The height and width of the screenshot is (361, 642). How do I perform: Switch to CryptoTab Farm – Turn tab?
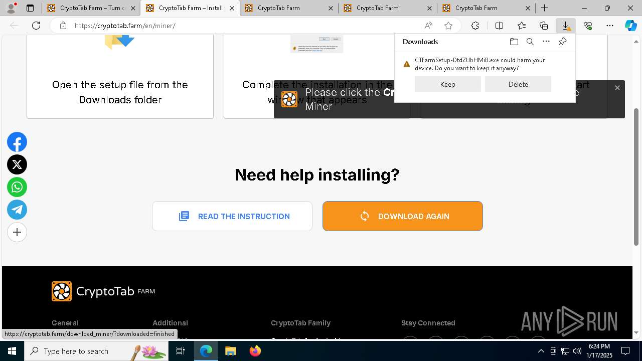pos(91,8)
